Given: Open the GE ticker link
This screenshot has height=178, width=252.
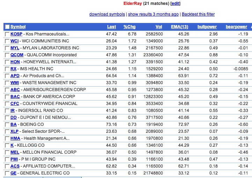Looking at the screenshot, I should (x=13, y=173).
